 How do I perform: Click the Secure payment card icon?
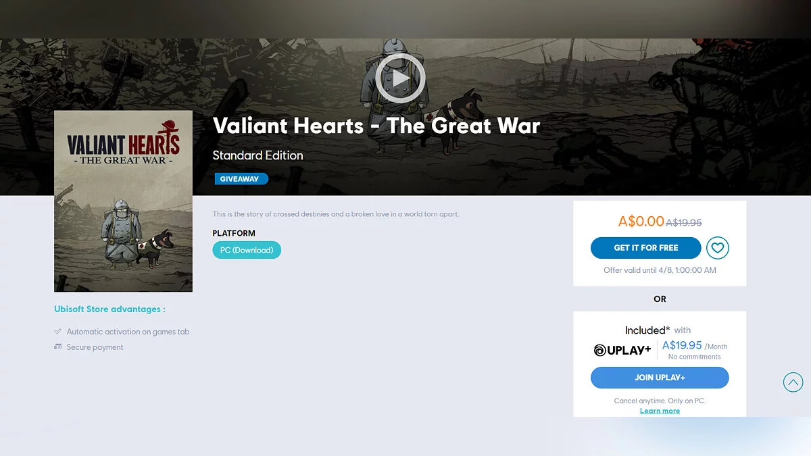click(58, 347)
